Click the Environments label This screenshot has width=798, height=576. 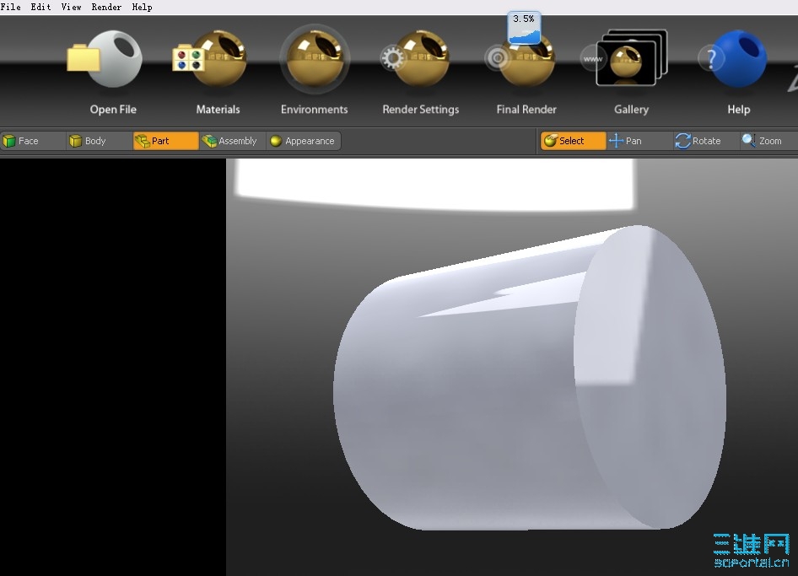pyautogui.click(x=315, y=110)
